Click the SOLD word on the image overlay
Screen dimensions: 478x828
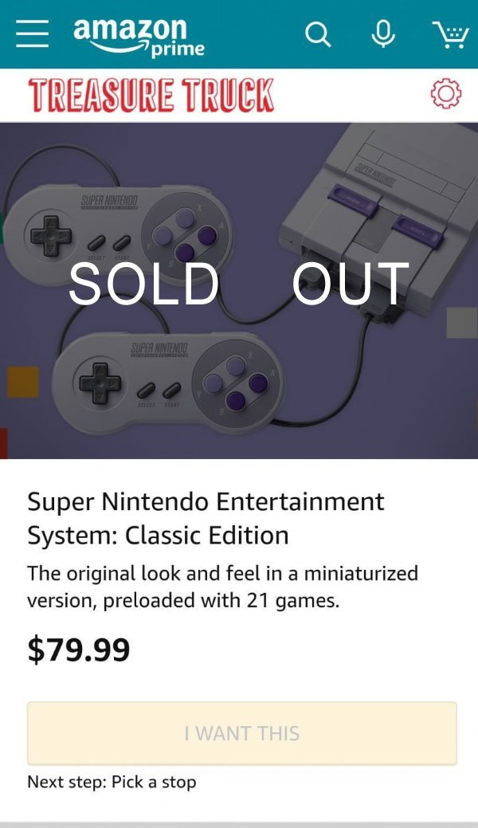click(x=144, y=284)
